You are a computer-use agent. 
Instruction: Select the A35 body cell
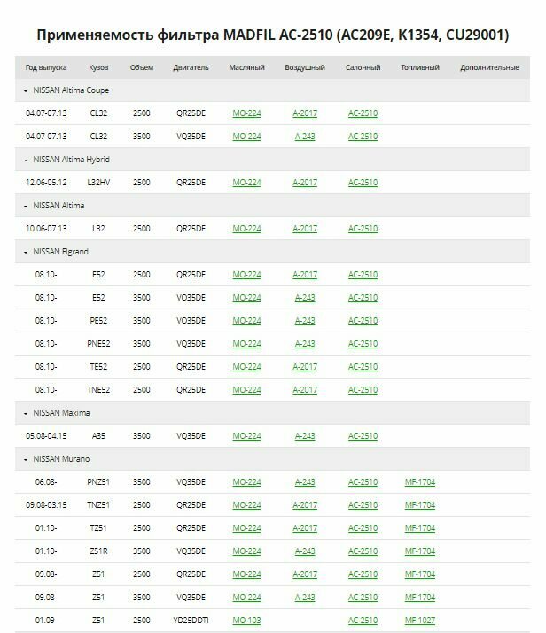[x=98, y=436]
